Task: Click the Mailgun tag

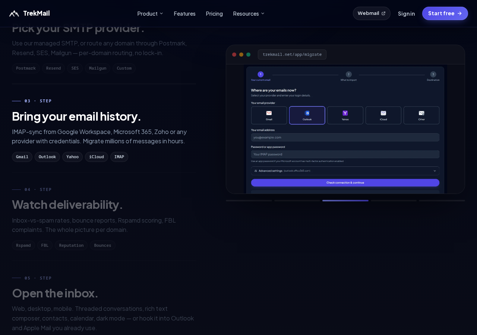Action: point(98,68)
